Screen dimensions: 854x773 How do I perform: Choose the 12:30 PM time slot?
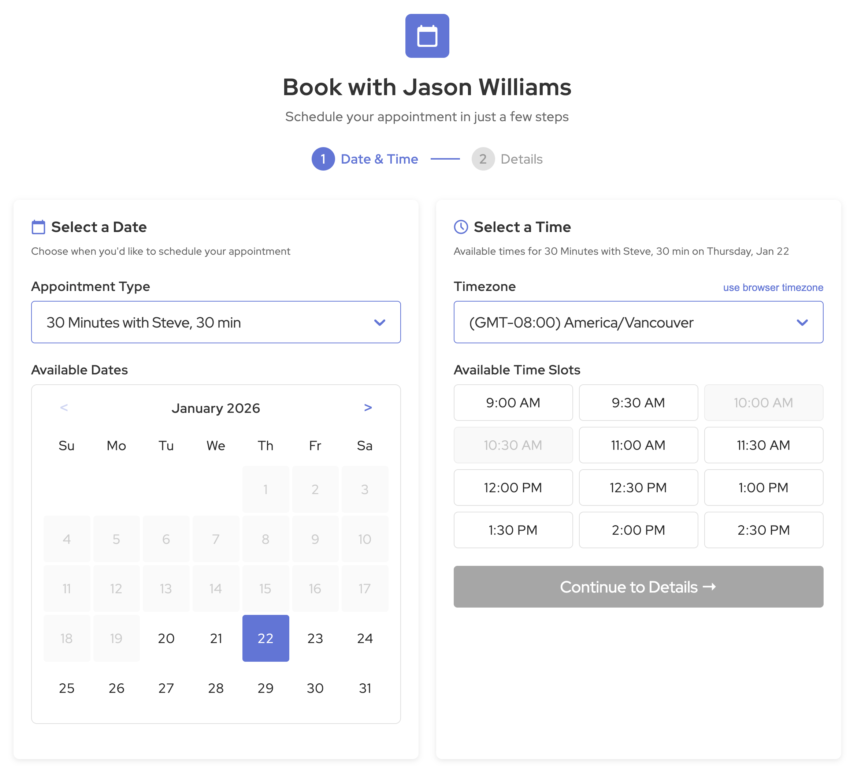[x=638, y=487]
